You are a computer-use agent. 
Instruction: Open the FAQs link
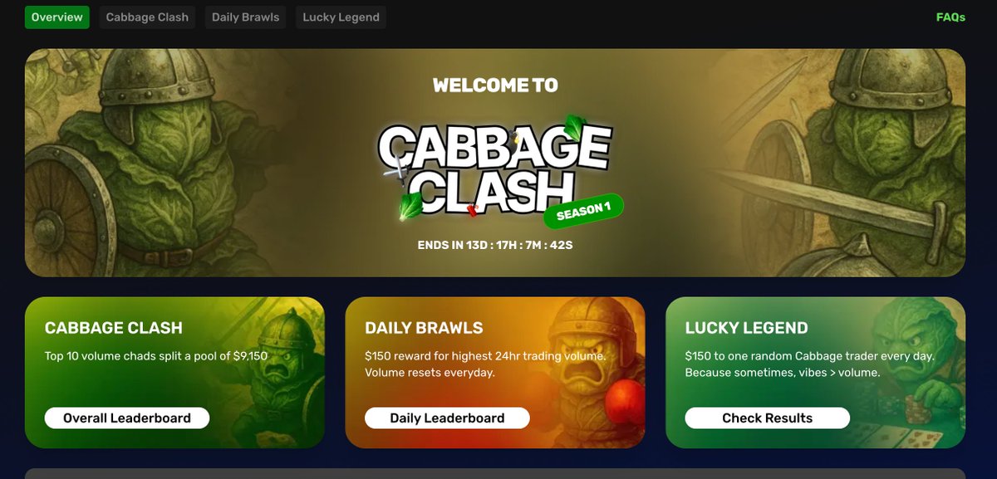point(950,17)
